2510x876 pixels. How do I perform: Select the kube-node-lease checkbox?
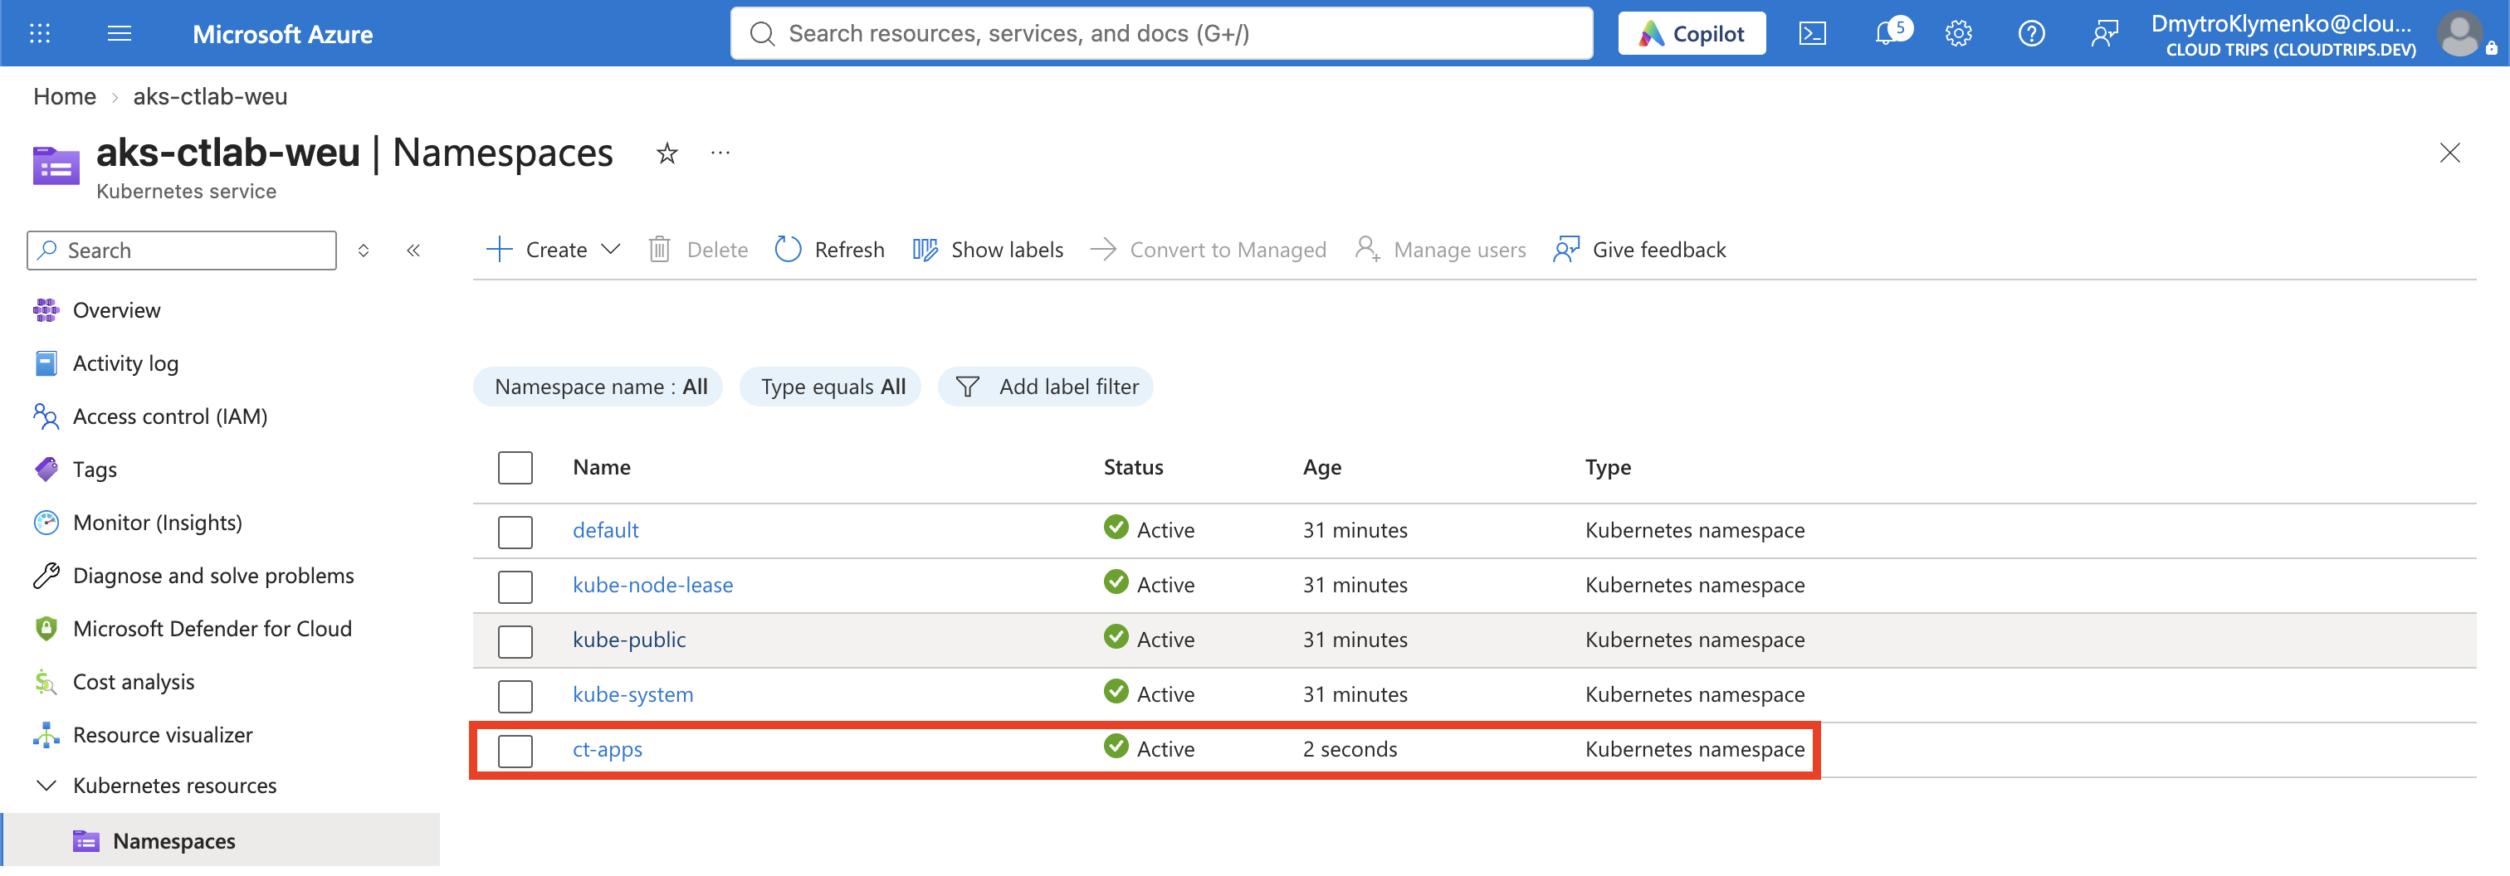[515, 586]
